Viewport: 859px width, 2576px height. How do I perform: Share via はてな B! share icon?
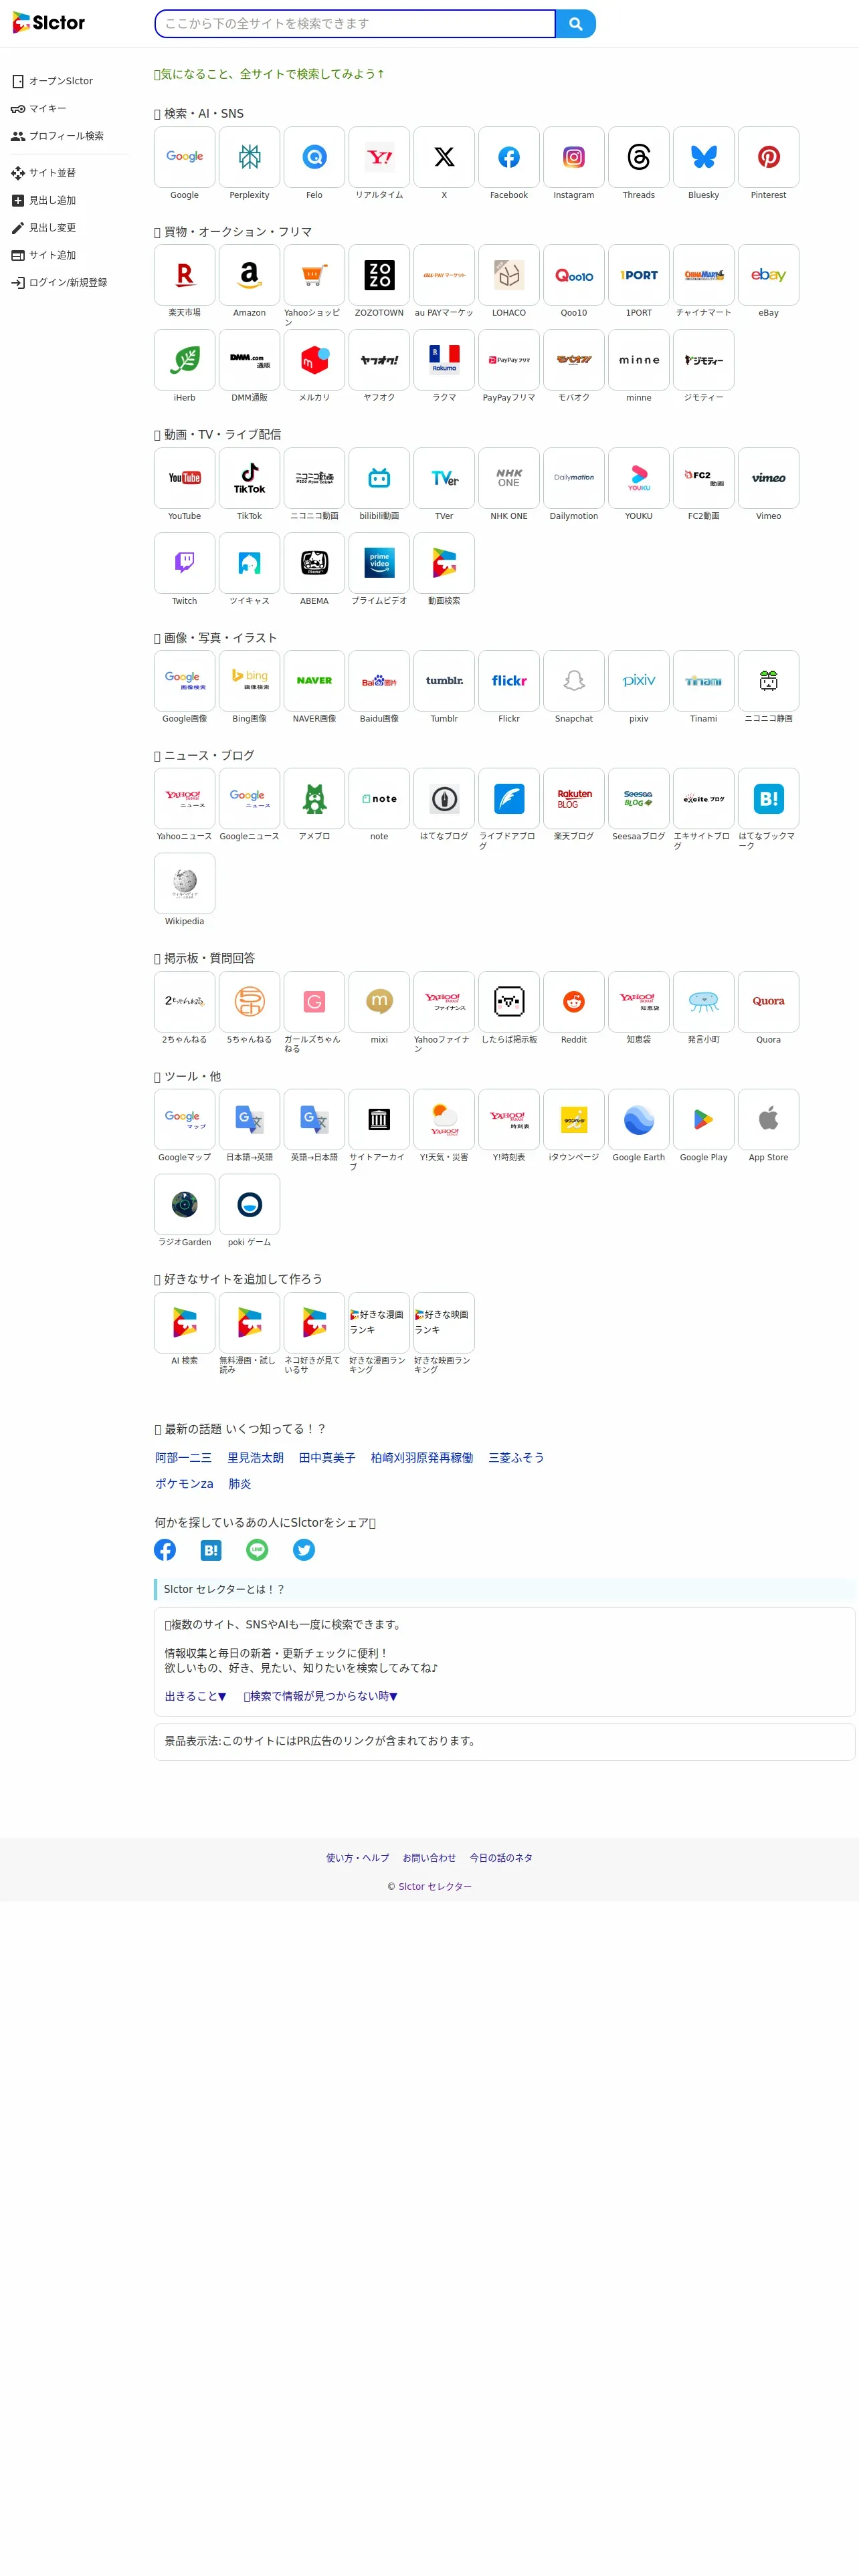pos(211,1550)
